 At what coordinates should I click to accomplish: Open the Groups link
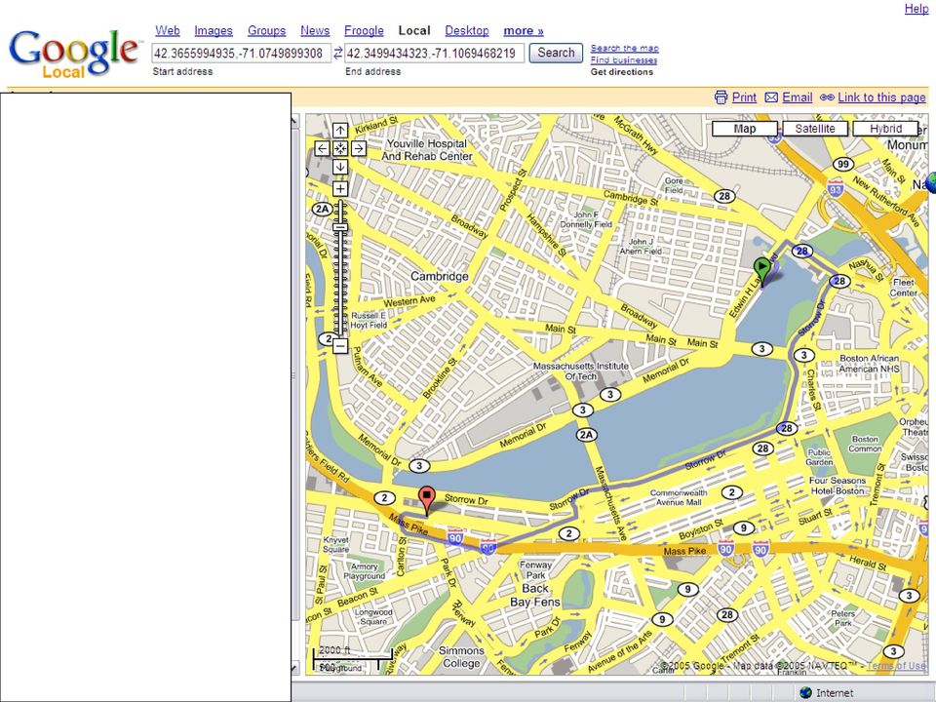coord(266,30)
